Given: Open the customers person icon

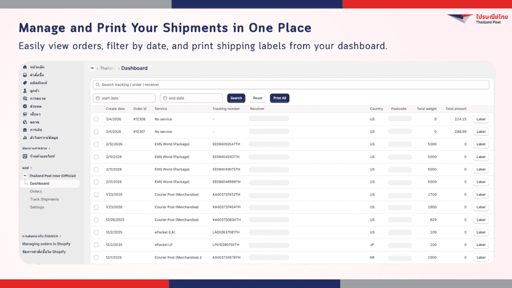Looking at the screenshot, I should coord(25,91).
